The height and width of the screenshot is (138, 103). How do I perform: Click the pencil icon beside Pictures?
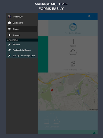point(9,44)
